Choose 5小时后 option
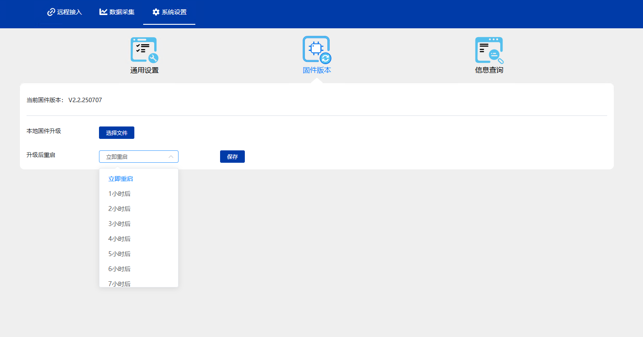This screenshot has width=643, height=337. coord(139,254)
